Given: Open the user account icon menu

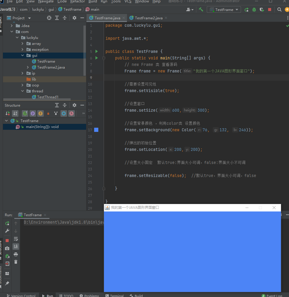Looking at the screenshot, I should pos(189,10).
